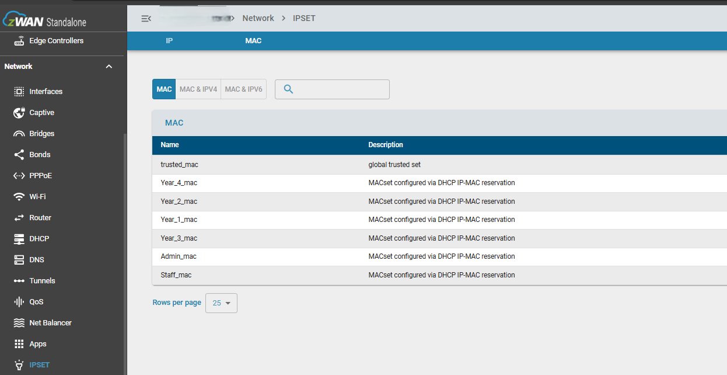Click into the search input field
Screen dimensions: 727x375
332,89
